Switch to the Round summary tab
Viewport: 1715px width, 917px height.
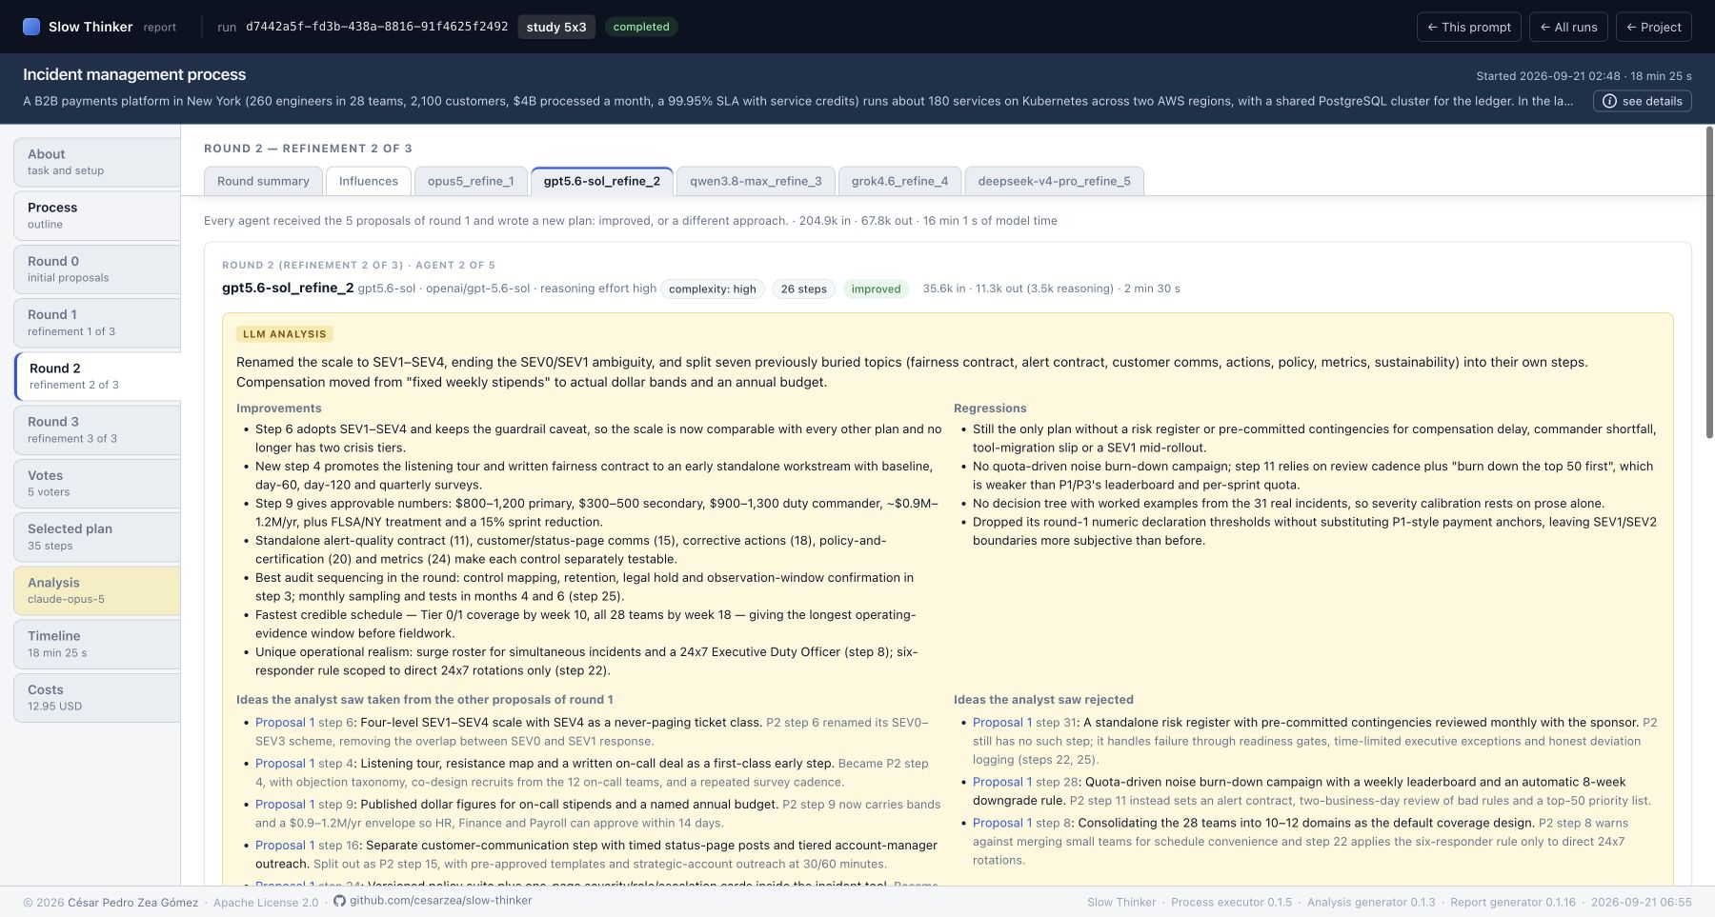point(263,181)
